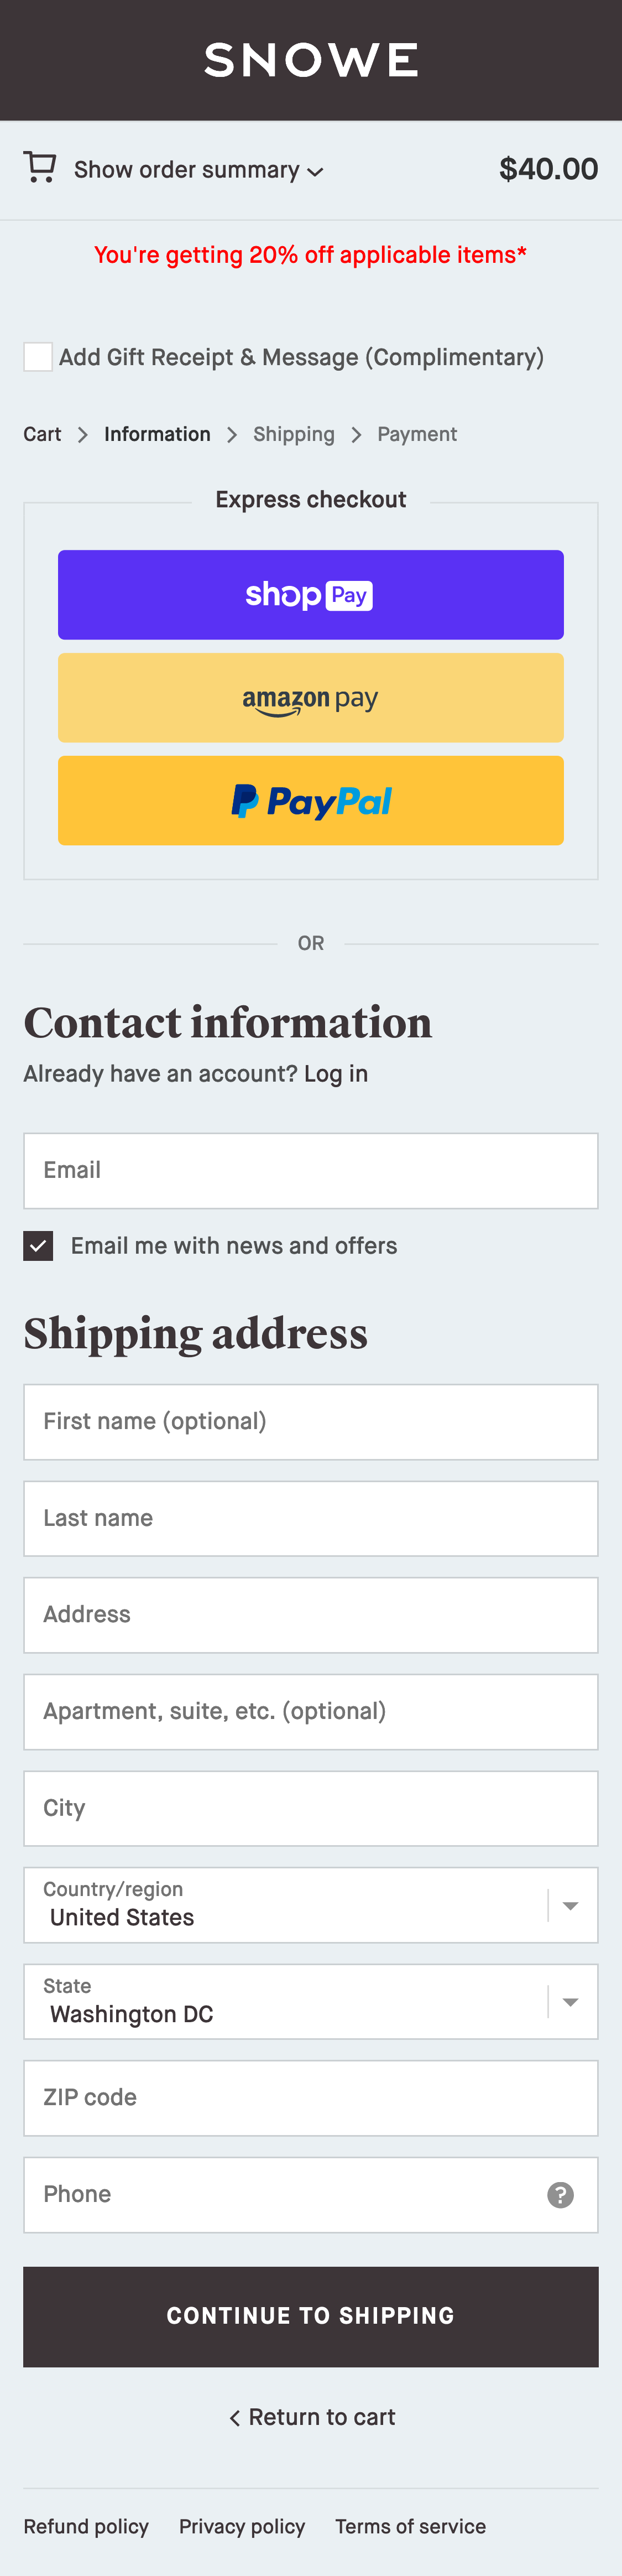Click the phone help question mark icon
622x2576 pixels.
click(560, 2195)
